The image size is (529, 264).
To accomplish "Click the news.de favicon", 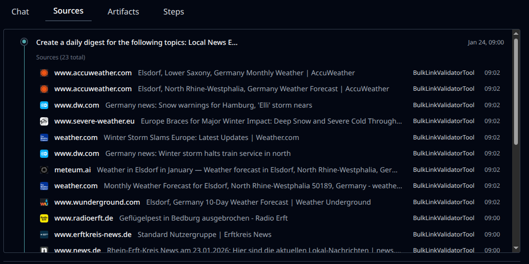I will pos(44,250).
